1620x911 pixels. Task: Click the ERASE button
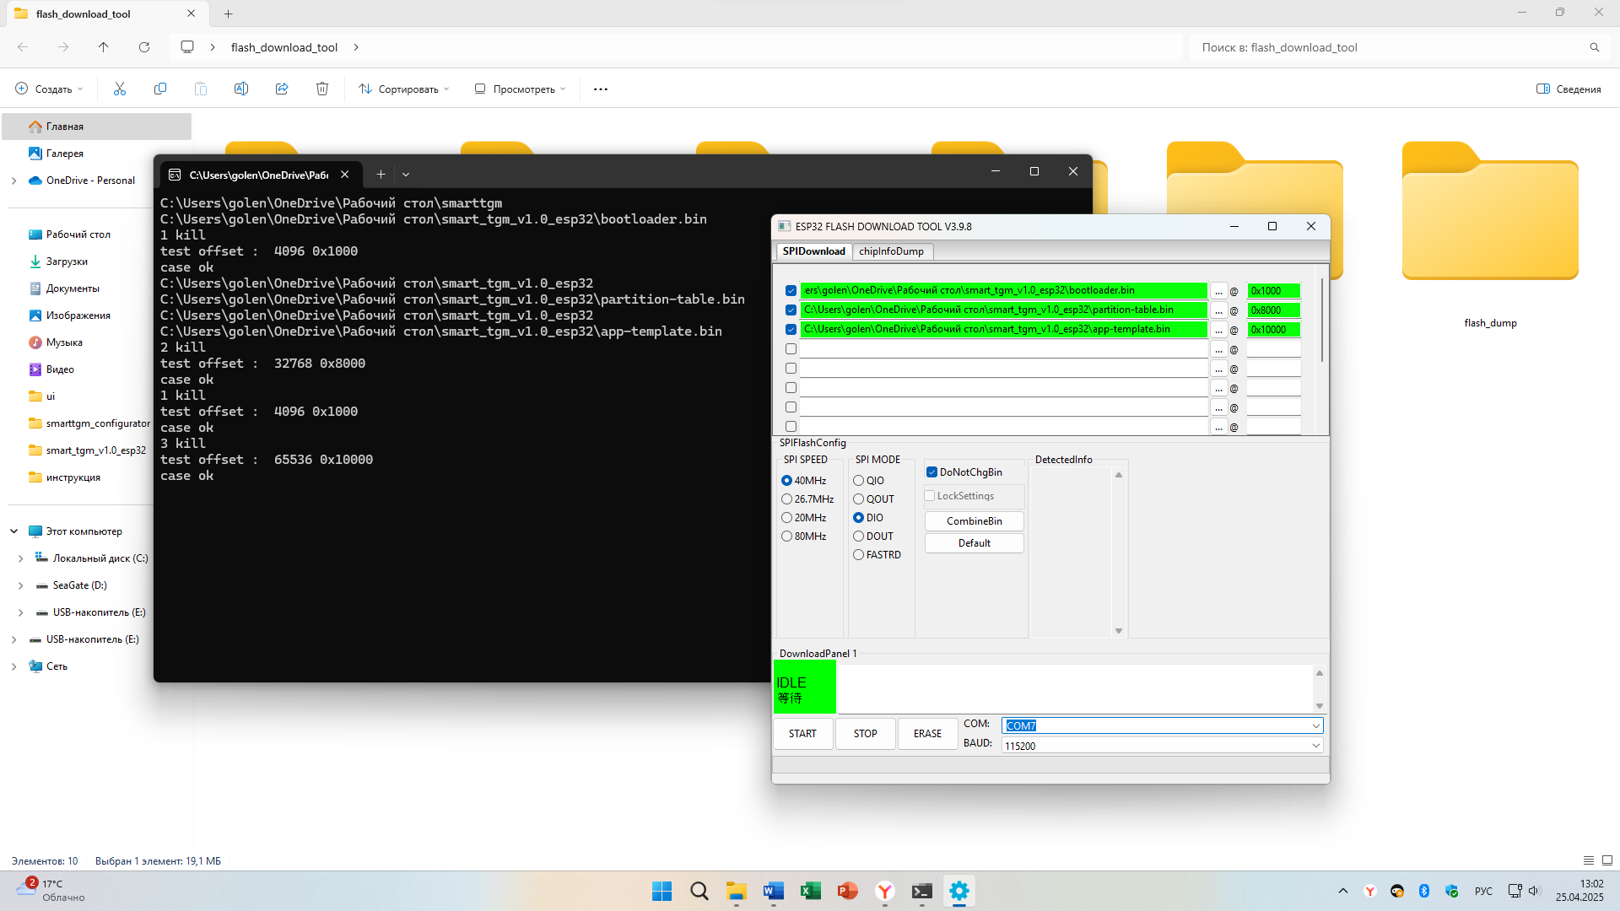click(927, 734)
